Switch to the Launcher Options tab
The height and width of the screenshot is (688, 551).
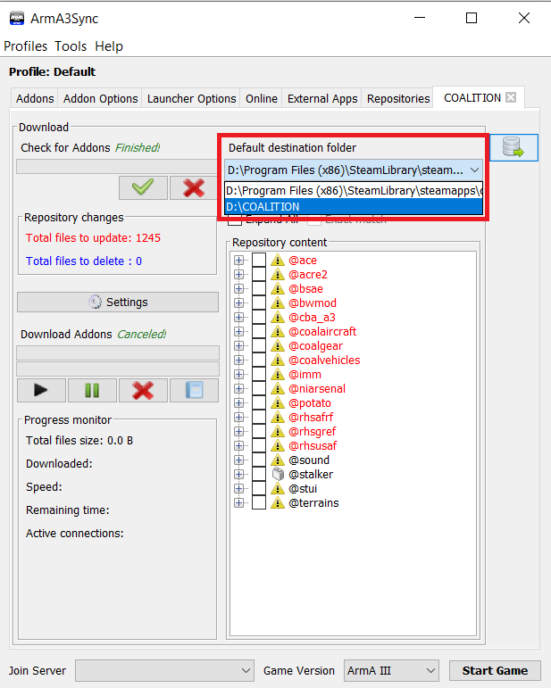(191, 99)
